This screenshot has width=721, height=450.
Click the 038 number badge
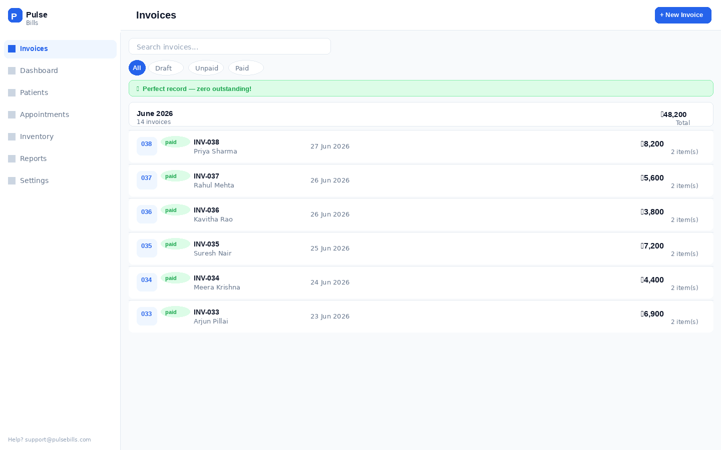(147, 146)
